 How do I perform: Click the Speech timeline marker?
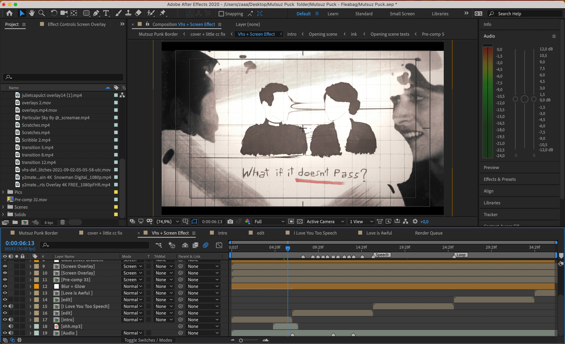pos(381,255)
